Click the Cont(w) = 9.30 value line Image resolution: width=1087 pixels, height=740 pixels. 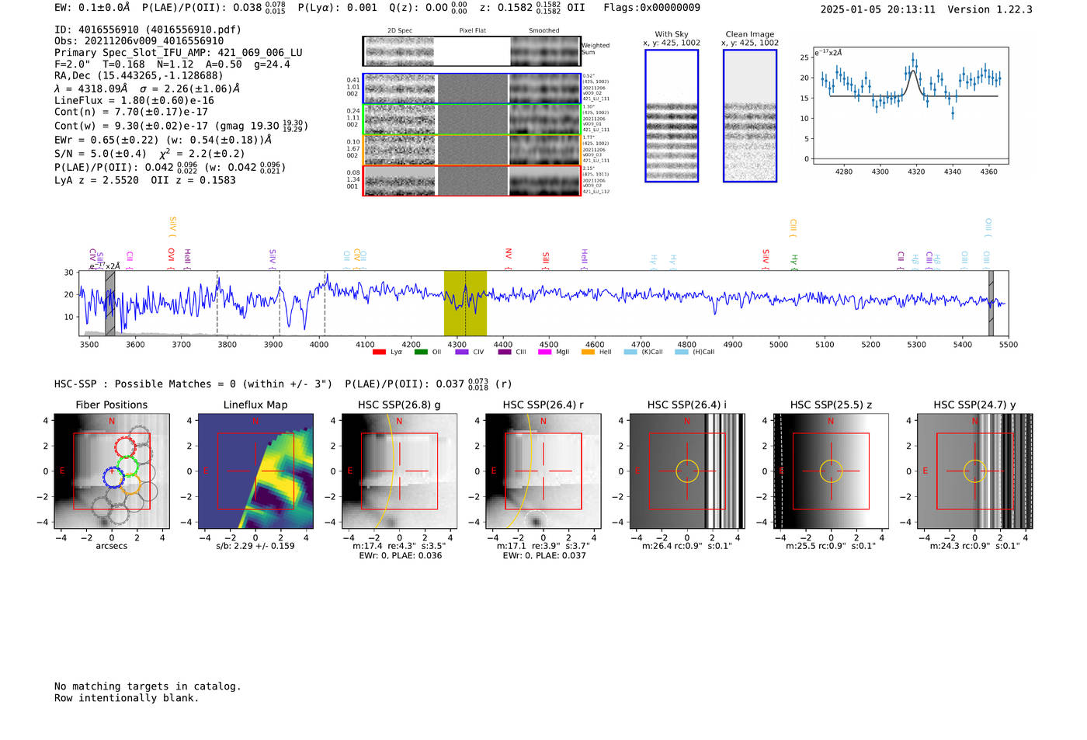181,125
